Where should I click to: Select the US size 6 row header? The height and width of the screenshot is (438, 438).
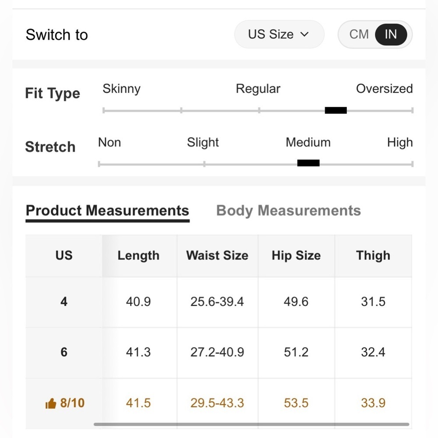(64, 353)
